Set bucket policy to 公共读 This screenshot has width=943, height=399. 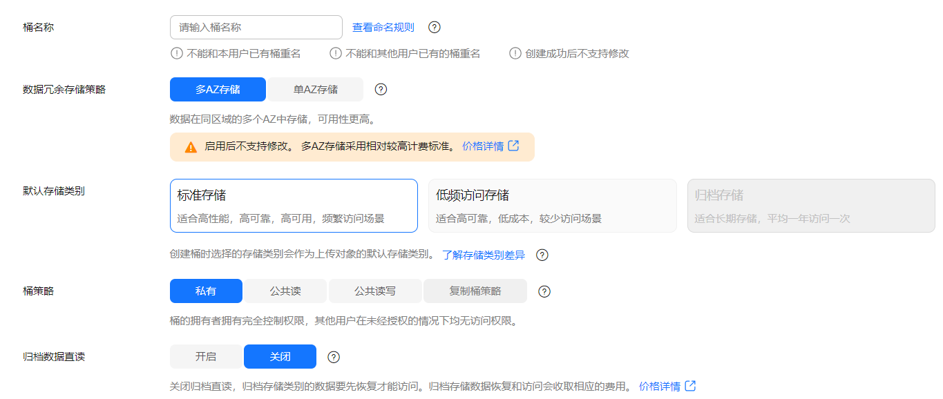point(285,291)
